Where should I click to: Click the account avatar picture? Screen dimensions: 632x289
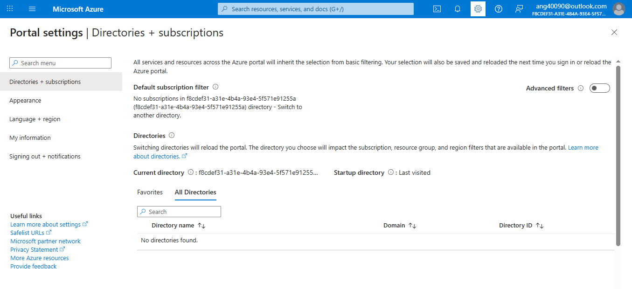618,9
